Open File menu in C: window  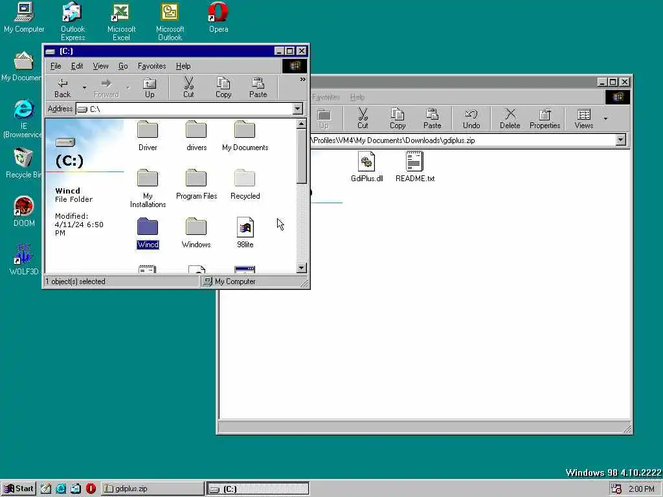56,66
